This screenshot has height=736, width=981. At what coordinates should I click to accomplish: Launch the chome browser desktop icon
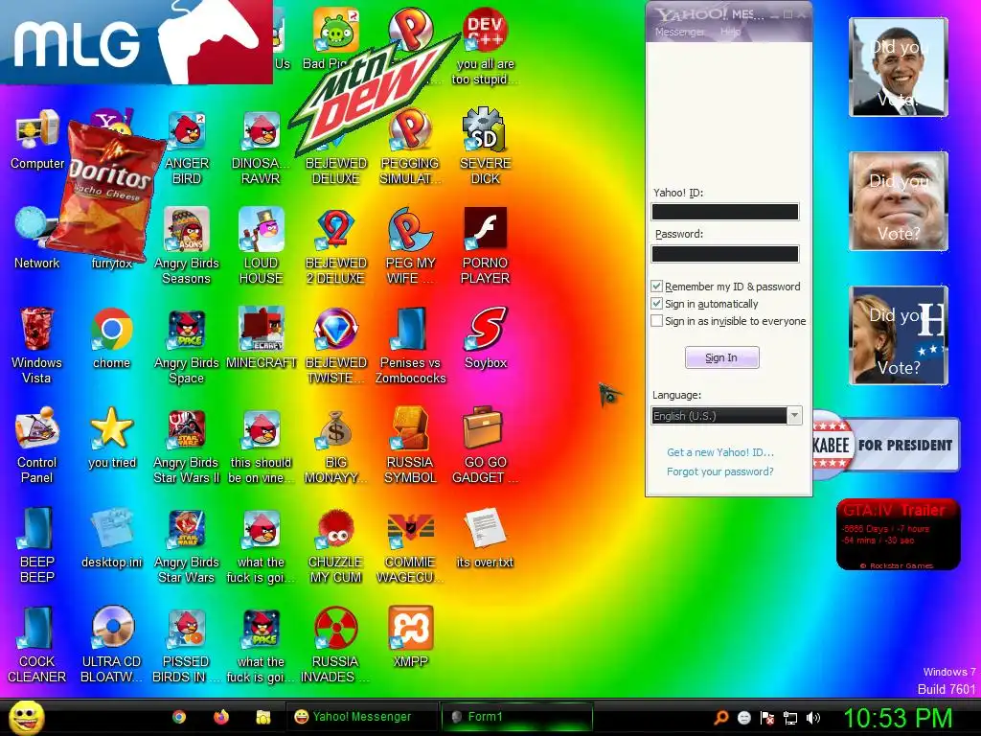(x=111, y=338)
